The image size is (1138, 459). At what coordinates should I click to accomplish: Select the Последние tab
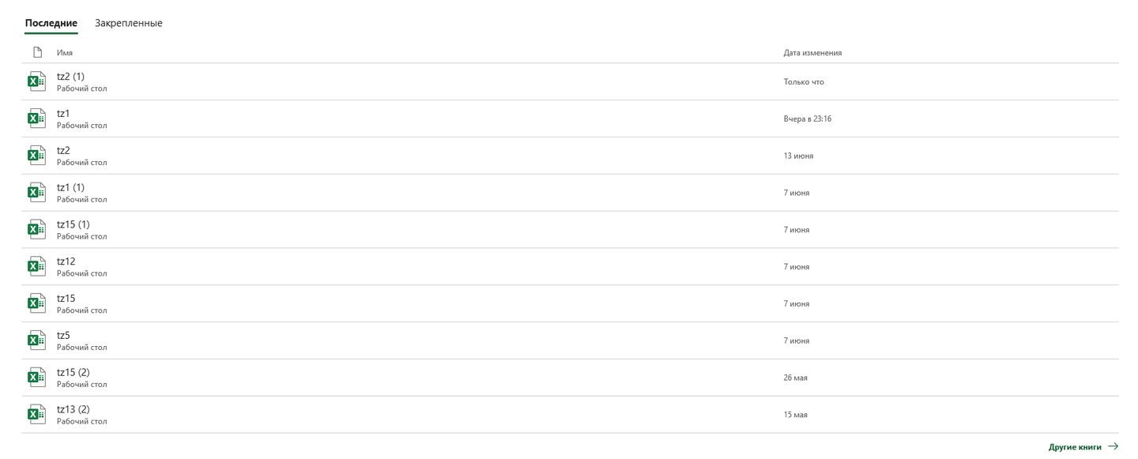[51, 23]
